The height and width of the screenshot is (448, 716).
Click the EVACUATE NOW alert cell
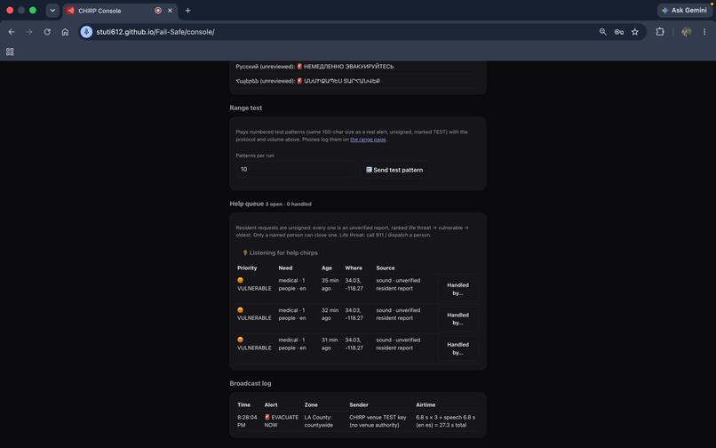[282, 421]
